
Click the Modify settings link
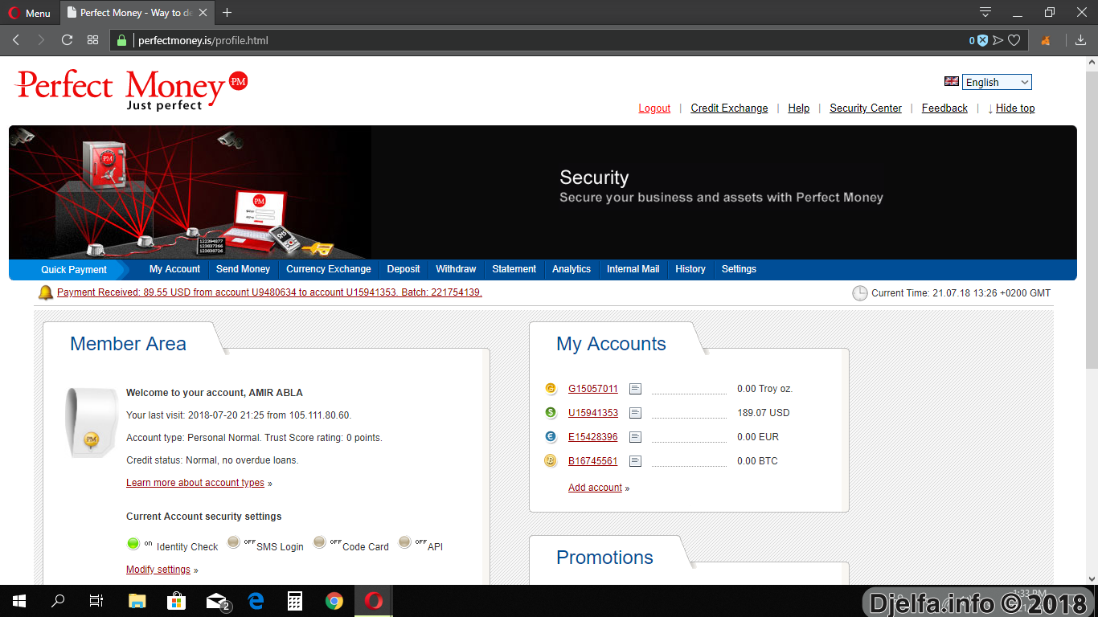pos(158,570)
